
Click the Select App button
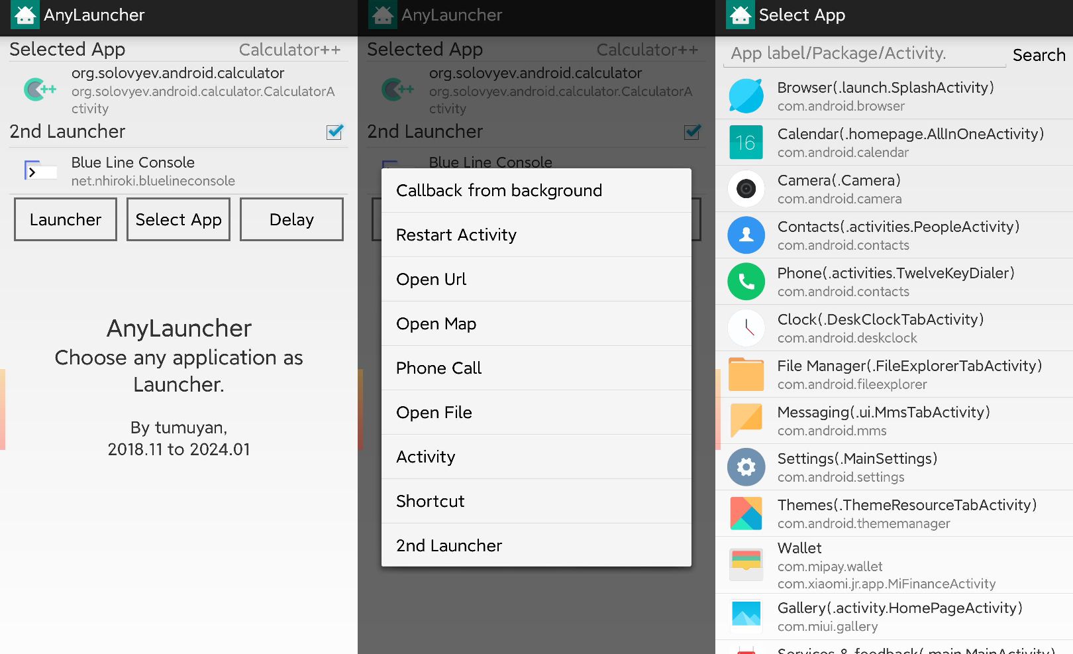coord(178,219)
